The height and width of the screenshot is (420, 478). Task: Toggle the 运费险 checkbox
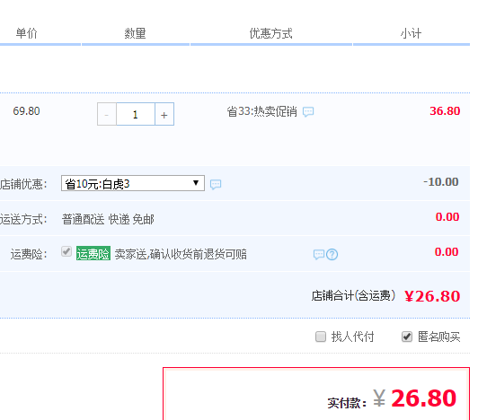pos(66,251)
